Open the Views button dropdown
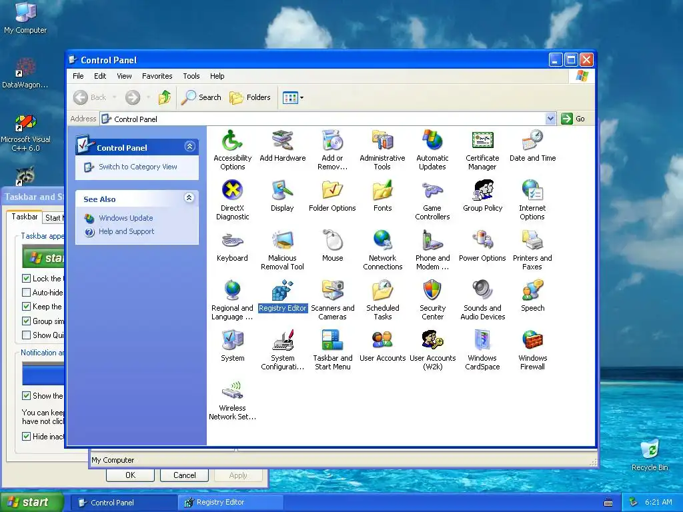The image size is (683, 512). pos(302,97)
